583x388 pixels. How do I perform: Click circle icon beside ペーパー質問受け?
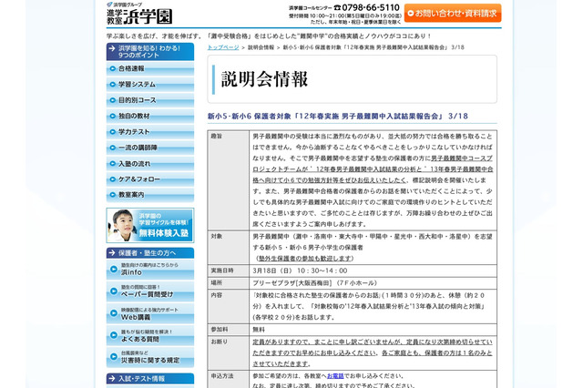114,291
